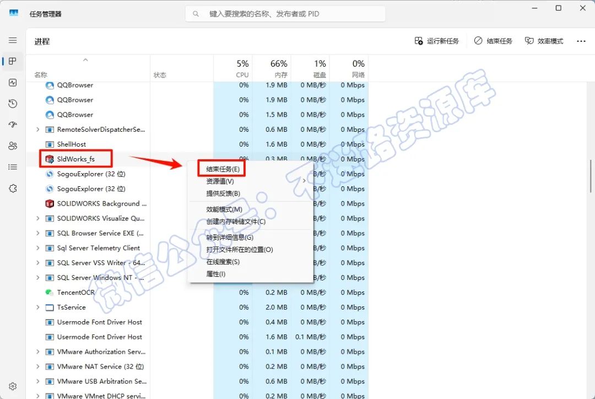This screenshot has height=399, width=595.
Task: Click the sort arrow above the name column
Action: 85,60
